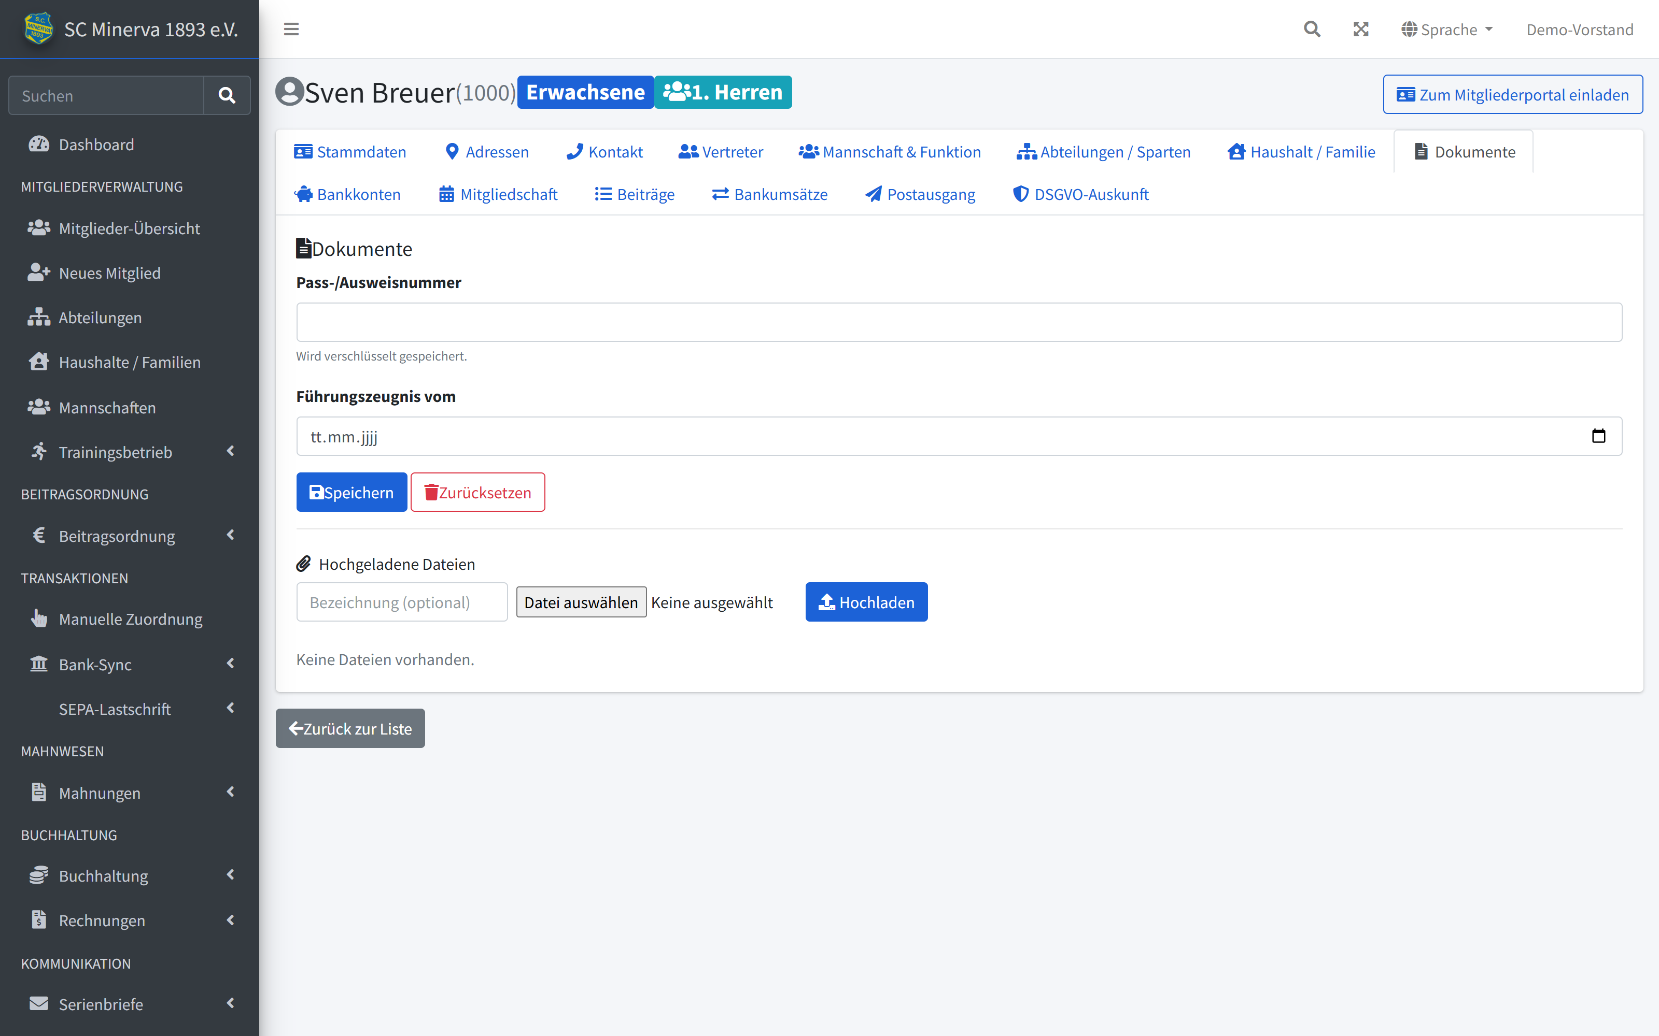Viewport: 1659px width, 1036px height.
Task: Click the hamburger menu icon to collapse sidebar
Action: tap(291, 29)
